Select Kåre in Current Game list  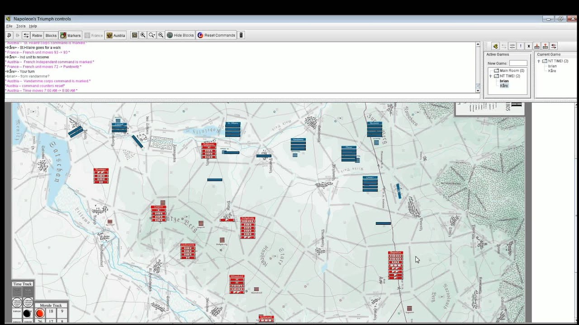click(x=552, y=71)
